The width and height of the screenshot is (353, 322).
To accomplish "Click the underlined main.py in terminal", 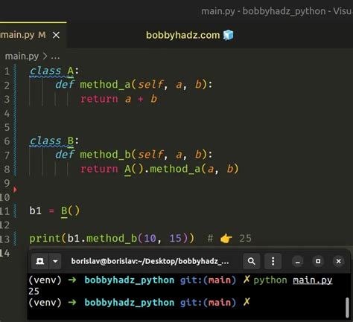I will tap(312, 280).
